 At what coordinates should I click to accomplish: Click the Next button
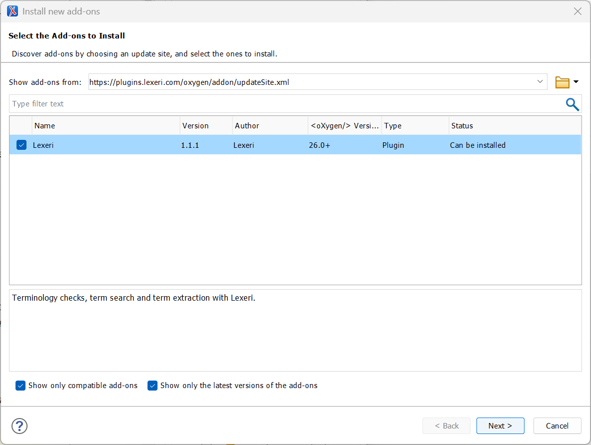pyautogui.click(x=500, y=426)
